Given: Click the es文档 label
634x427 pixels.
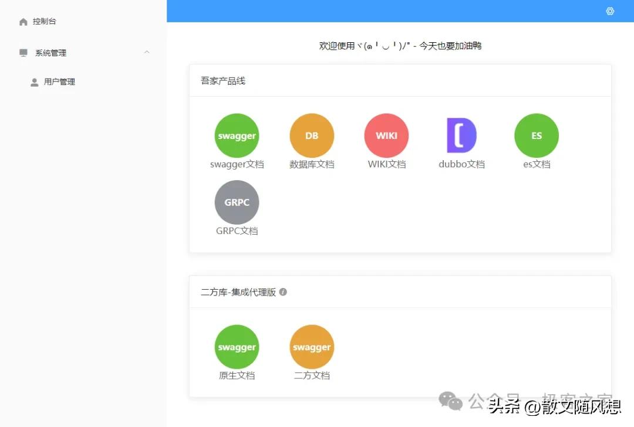Looking at the screenshot, I should pos(537,164).
